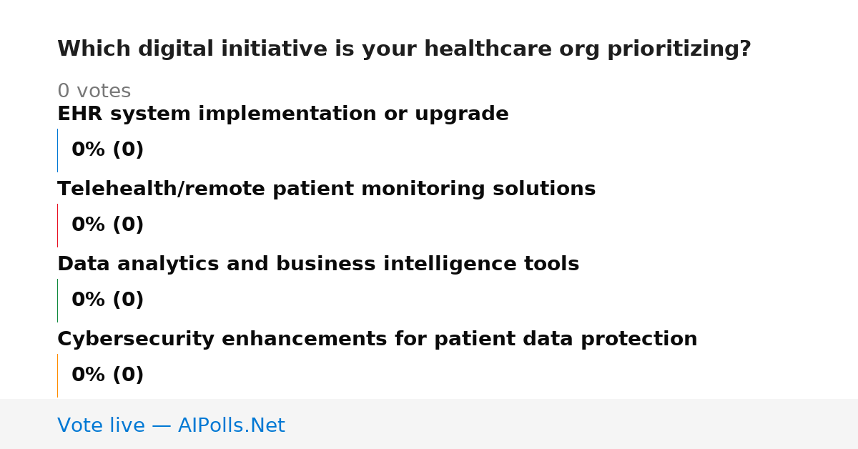Click the green Data analytics result bar
This screenshot has width=858, height=449.
click(x=57, y=300)
